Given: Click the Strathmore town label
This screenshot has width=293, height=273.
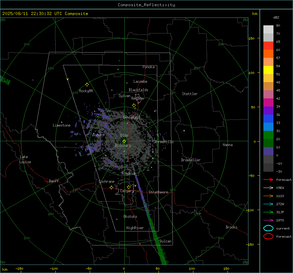Looking at the screenshot, I should [158, 192].
